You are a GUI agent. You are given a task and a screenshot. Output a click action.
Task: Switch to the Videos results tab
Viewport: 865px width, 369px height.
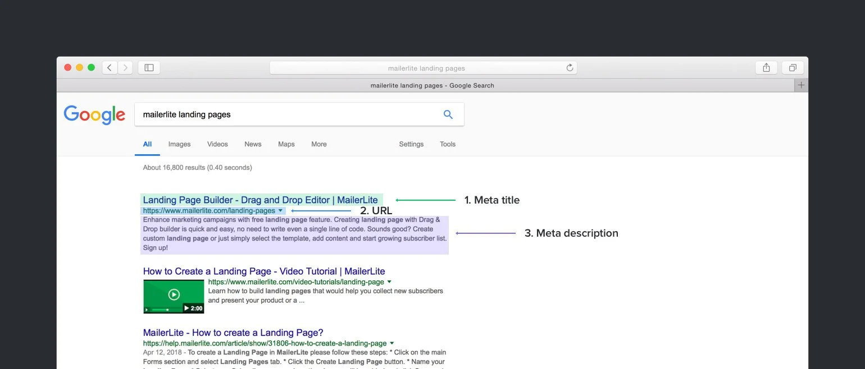[217, 144]
